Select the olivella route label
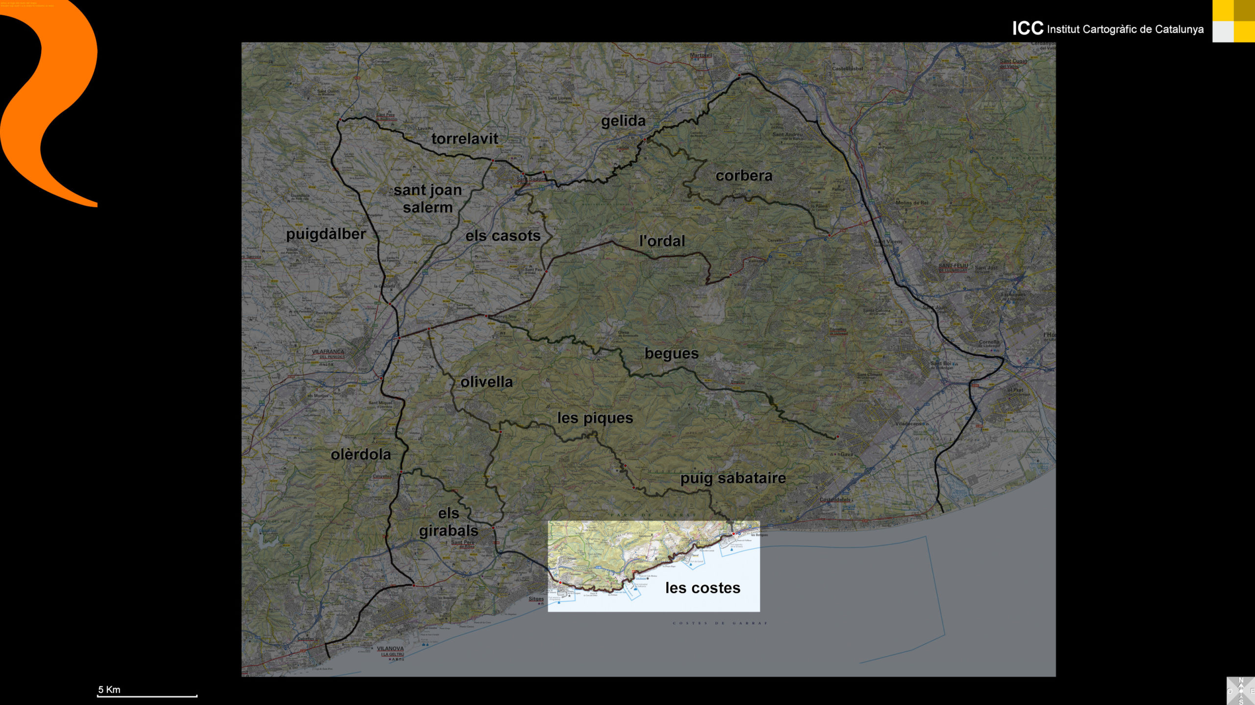 486,382
